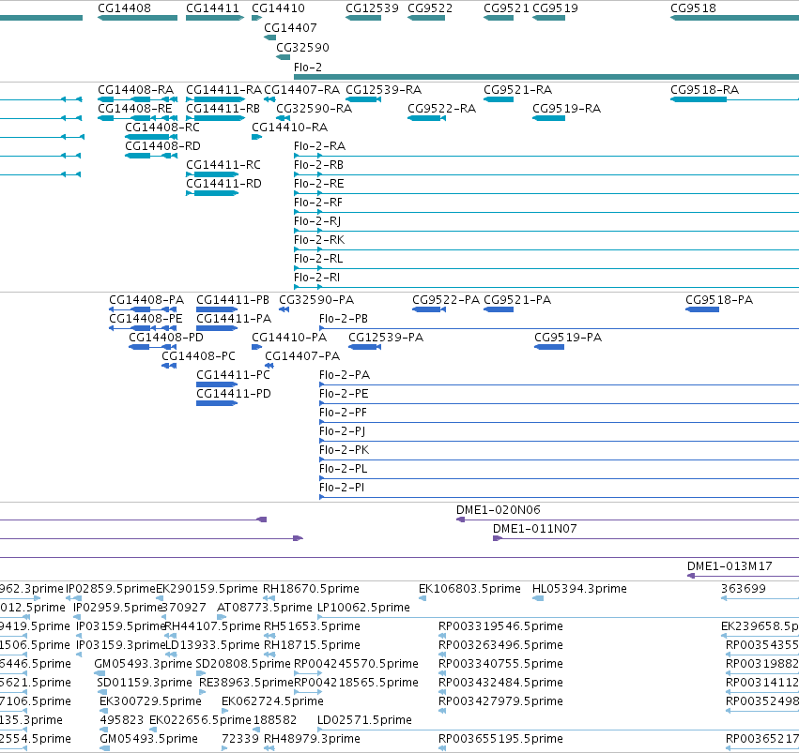Image resolution: width=799 pixels, height=753 pixels.
Task: Open the CG14411-PB protein label
Action: (233, 300)
